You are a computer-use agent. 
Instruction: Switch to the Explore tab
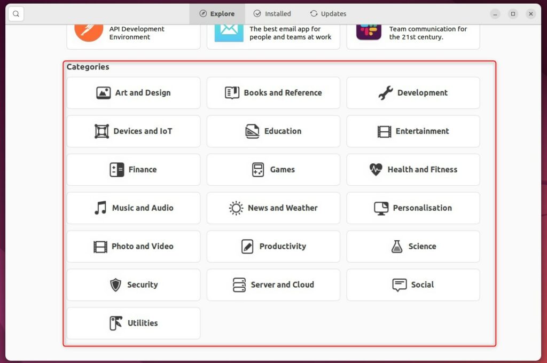[x=217, y=13]
